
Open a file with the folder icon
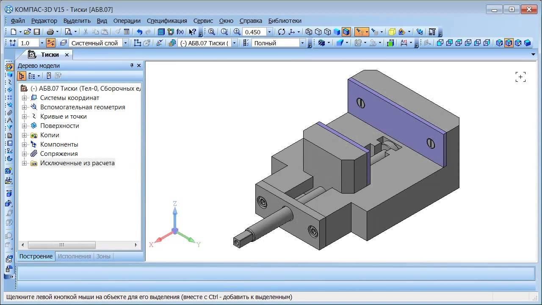click(x=27, y=32)
